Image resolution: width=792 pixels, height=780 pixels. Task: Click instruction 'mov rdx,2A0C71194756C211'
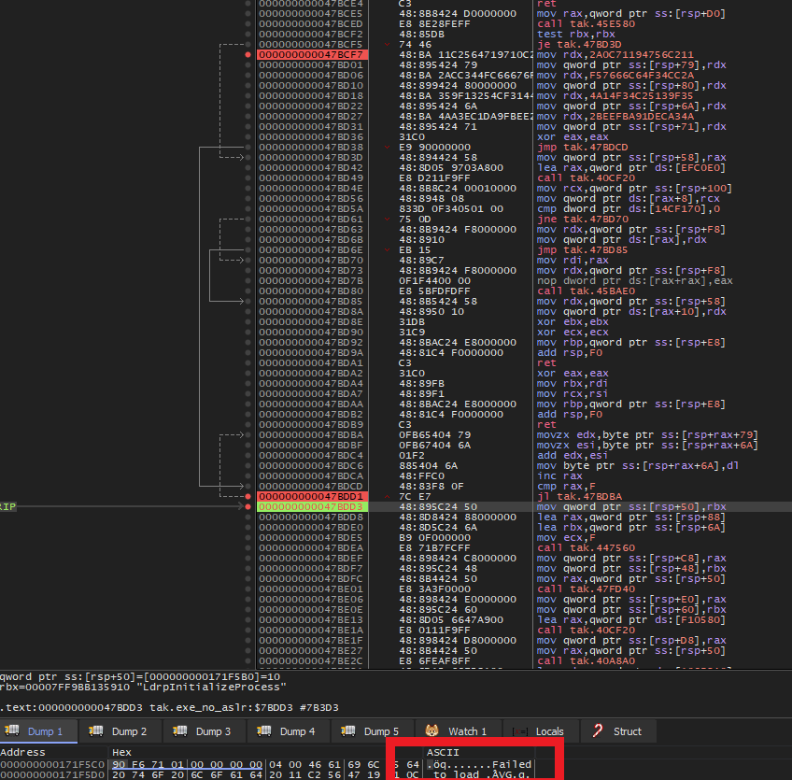(615, 54)
